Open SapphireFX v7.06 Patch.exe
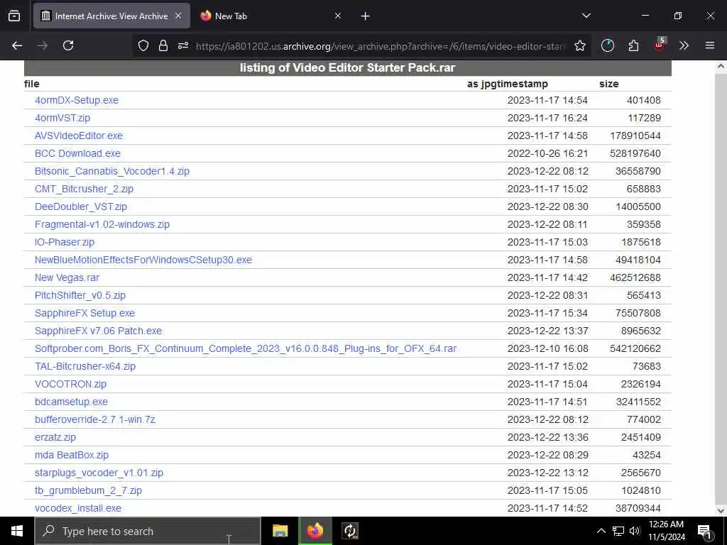This screenshot has height=545, width=727. coord(98,331)
